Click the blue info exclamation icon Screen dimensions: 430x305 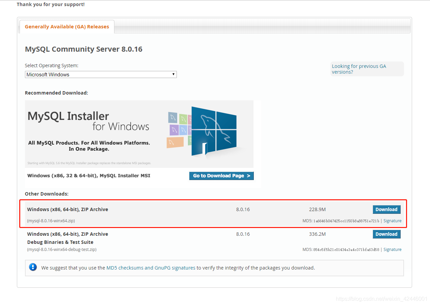coord(33,267)
